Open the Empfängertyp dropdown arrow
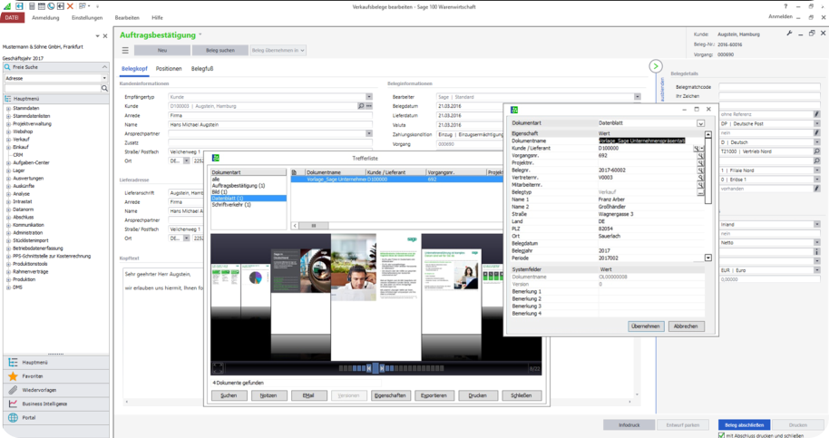829x438 pixels. click(369, 97)
